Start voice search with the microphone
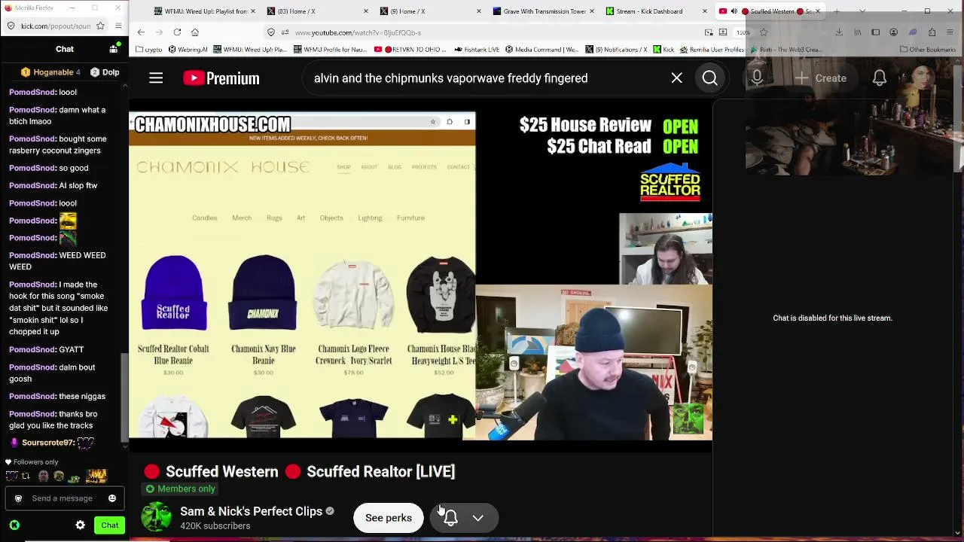Screen dimensions: 964x542 [x=757, y=78]
